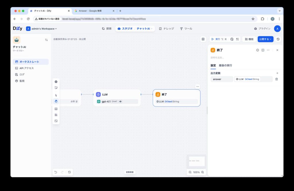The image size is (294, 191).
Task: Click the add block plus icon in canvas toolbar
Action: tap(56, 82)
